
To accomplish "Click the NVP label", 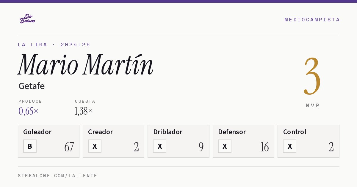I will coord(313,105).
